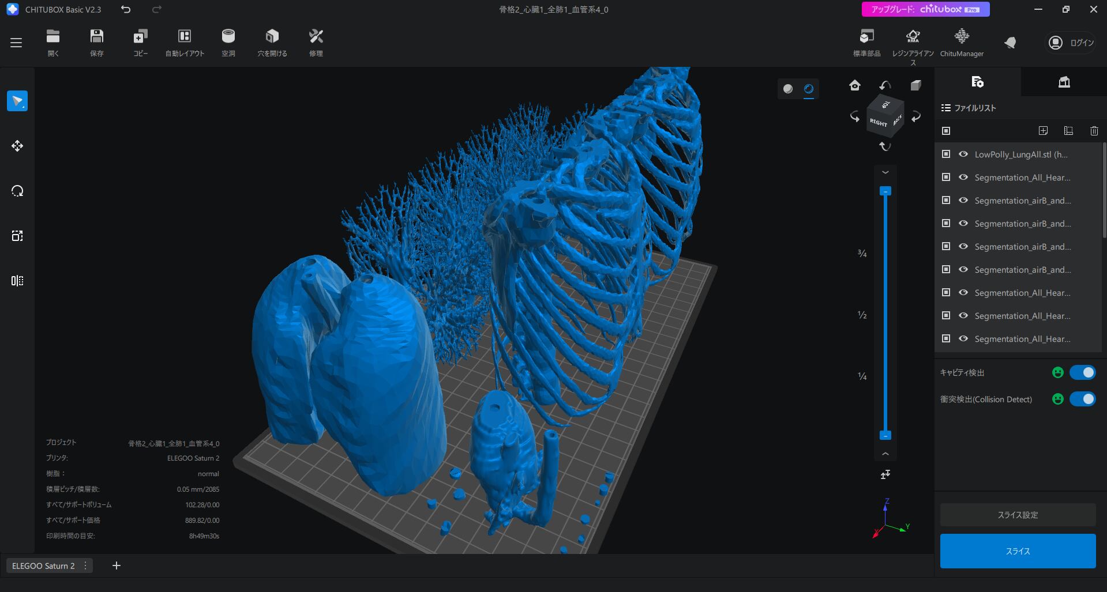The height and width of the screenshot is (592, 1107).
Task: Reset view with the home icon
Action: click(x=855, y=86)
